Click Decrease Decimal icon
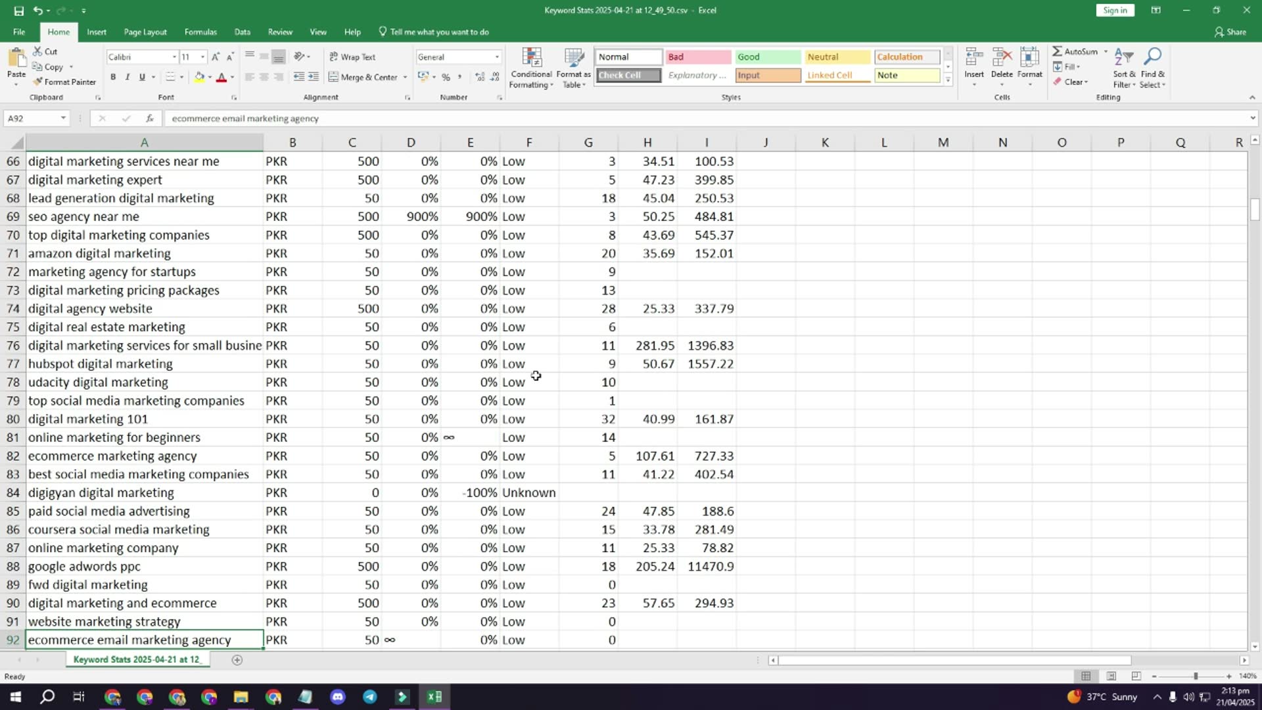Image resolution: width=1262 pixels, height=710 pixels. point(494,77)
